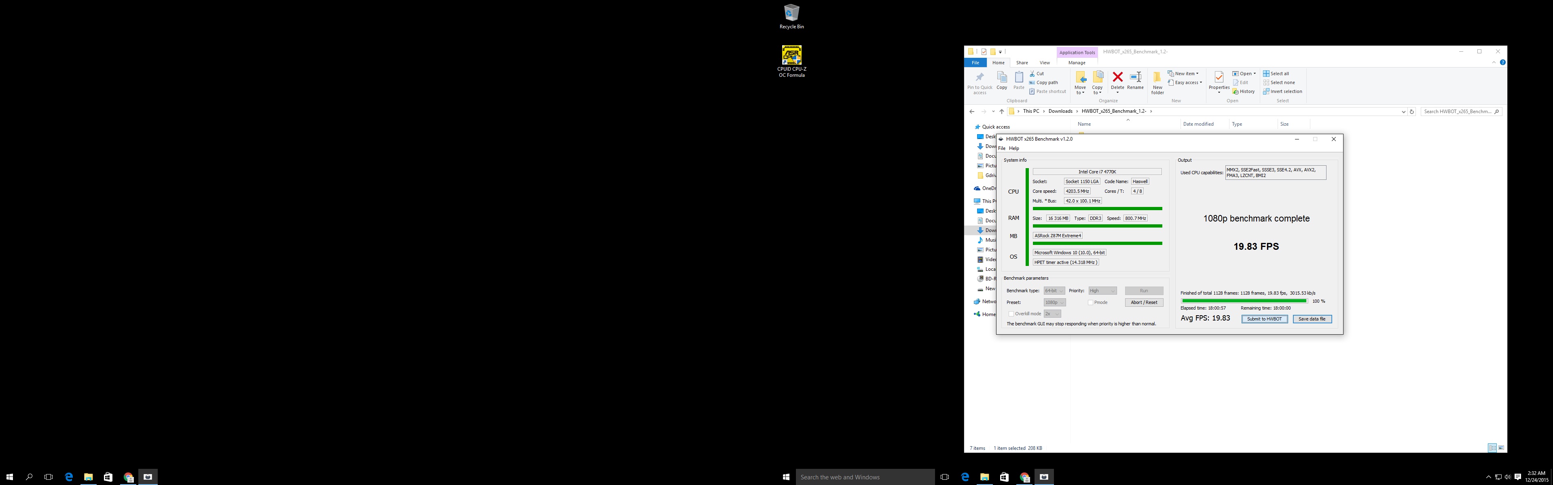Create a New folder from the ribbon
The image size is (1553, 485).
1157,82
